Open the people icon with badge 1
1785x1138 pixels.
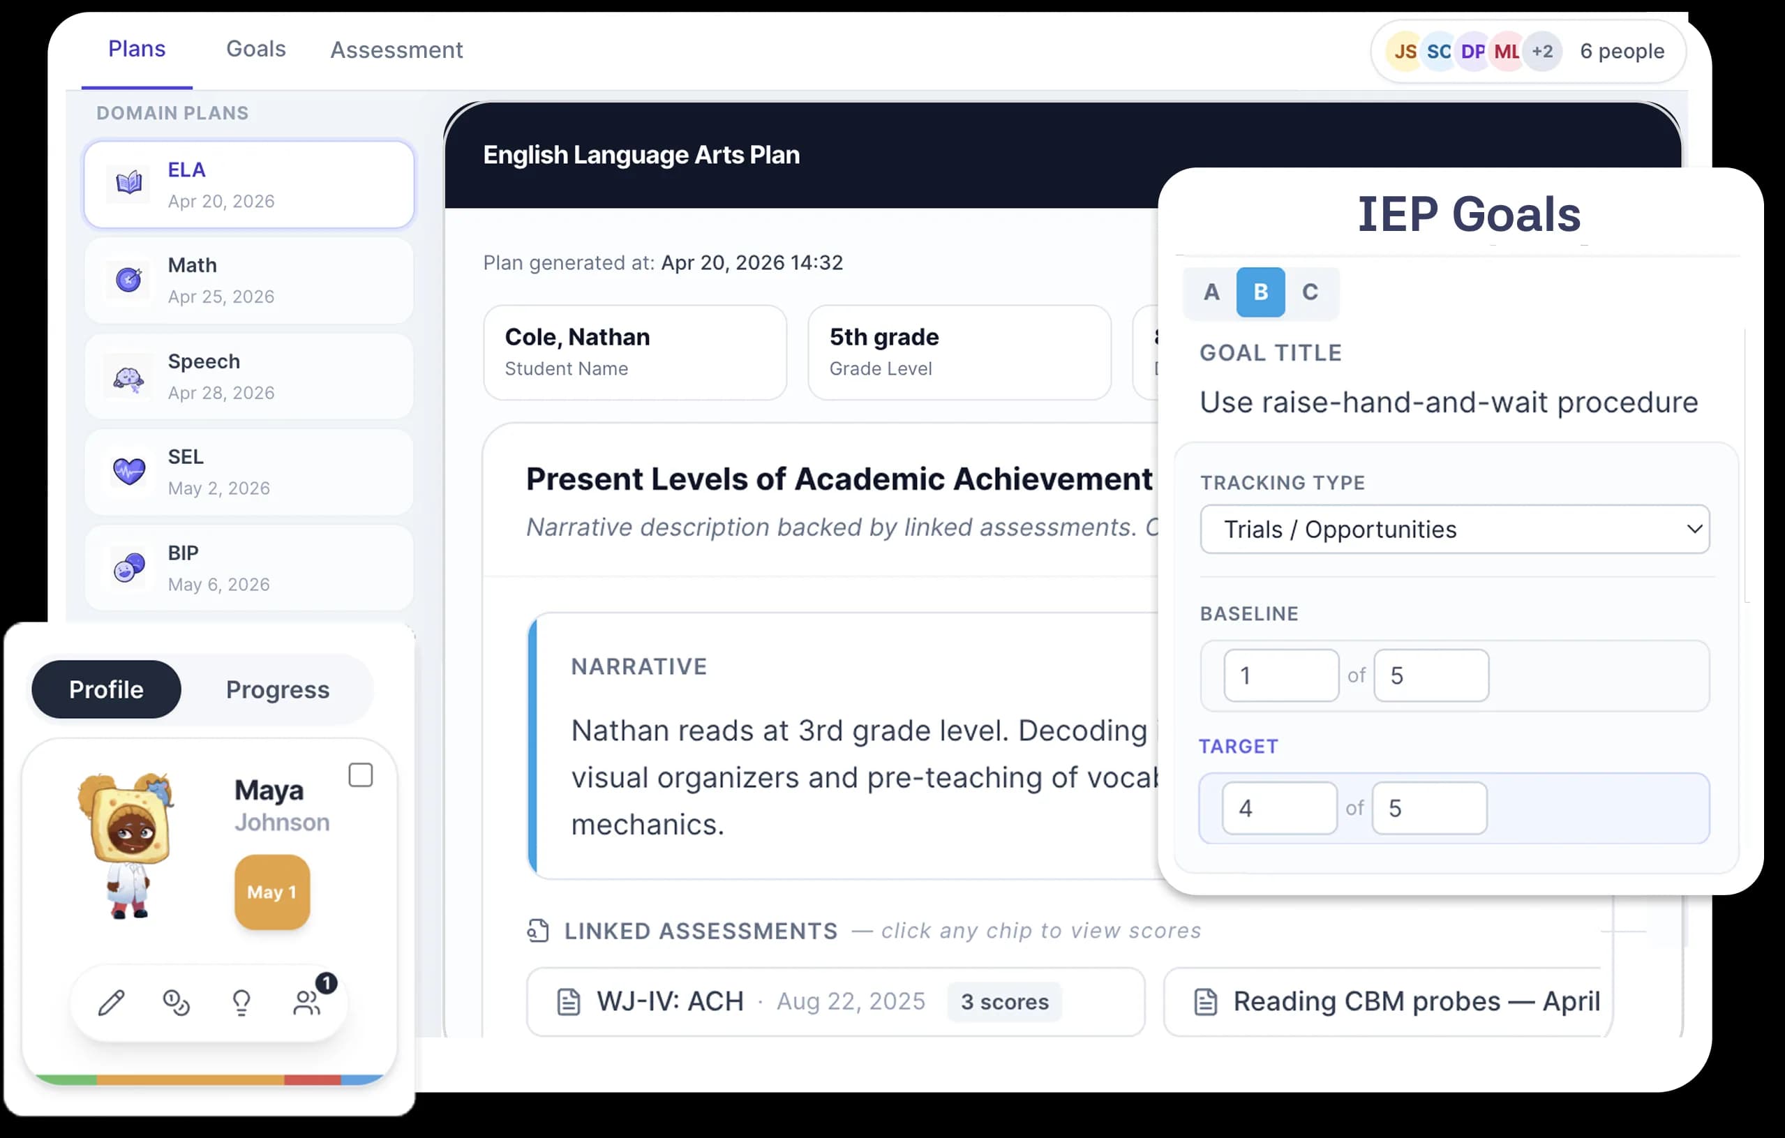(x=307, y=1003)
